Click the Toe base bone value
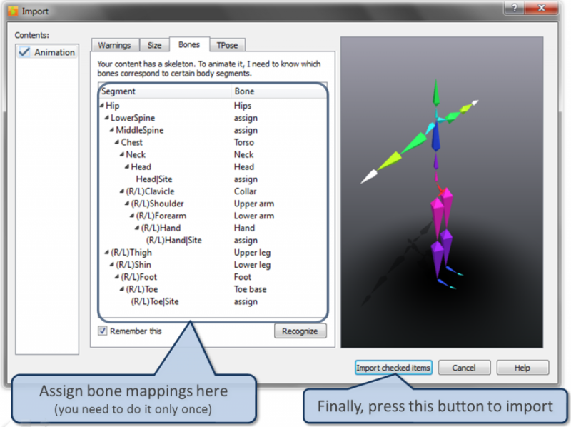The width and height of the screenshot is (571, 427). tap(251, 289)
